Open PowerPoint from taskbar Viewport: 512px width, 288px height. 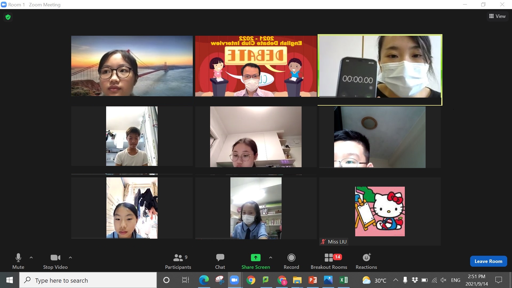click(313, 280)
